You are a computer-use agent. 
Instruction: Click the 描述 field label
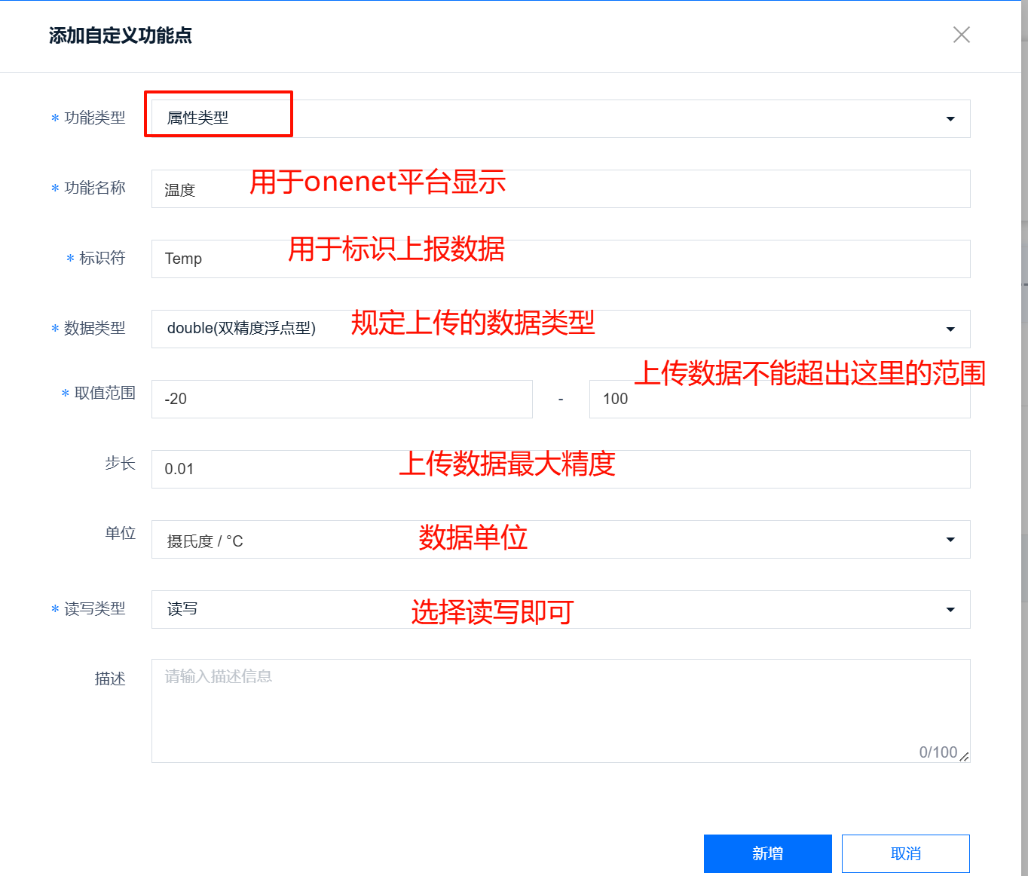tap(109, 678)
